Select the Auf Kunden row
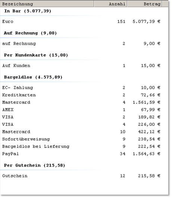Screen dimensions: 172x198 84,66
